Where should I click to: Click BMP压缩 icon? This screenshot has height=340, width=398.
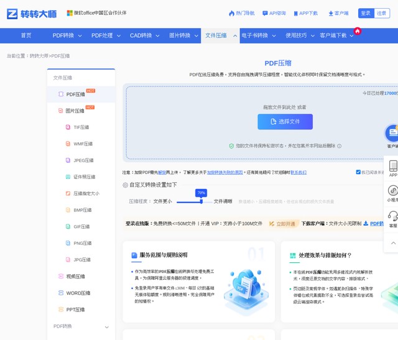tap(68, 210)
